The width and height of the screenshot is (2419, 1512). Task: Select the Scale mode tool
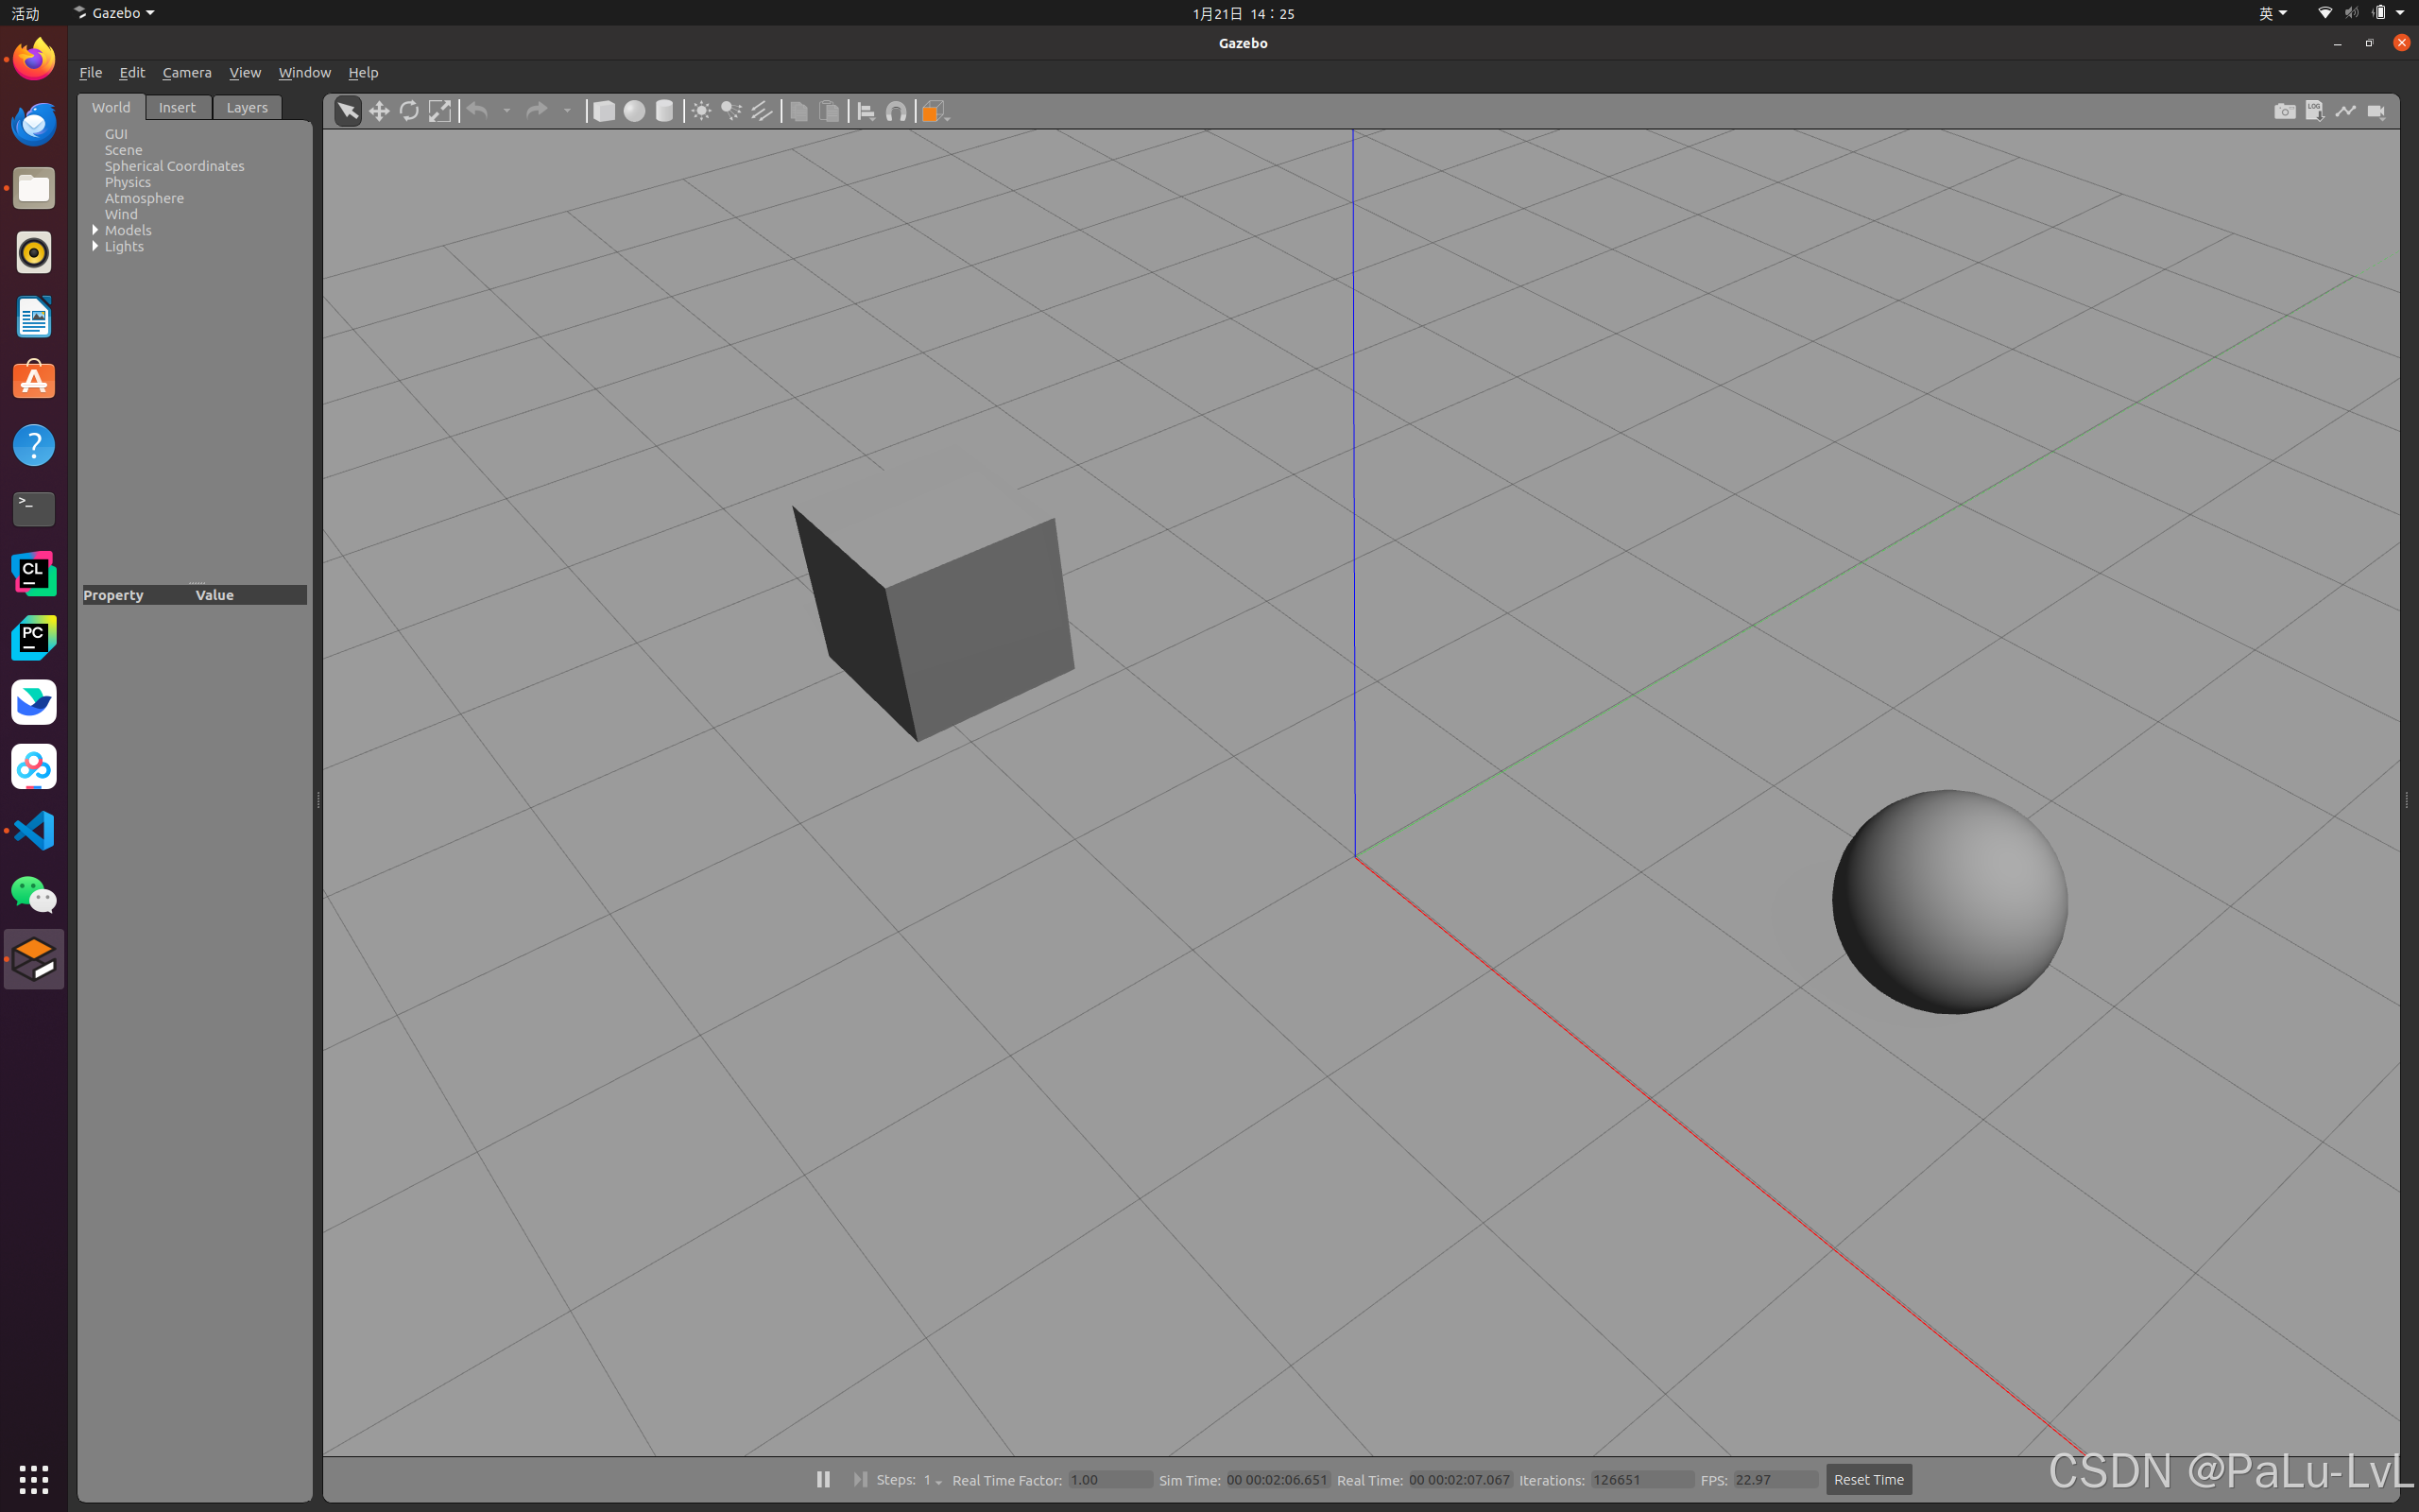(439, 111)
